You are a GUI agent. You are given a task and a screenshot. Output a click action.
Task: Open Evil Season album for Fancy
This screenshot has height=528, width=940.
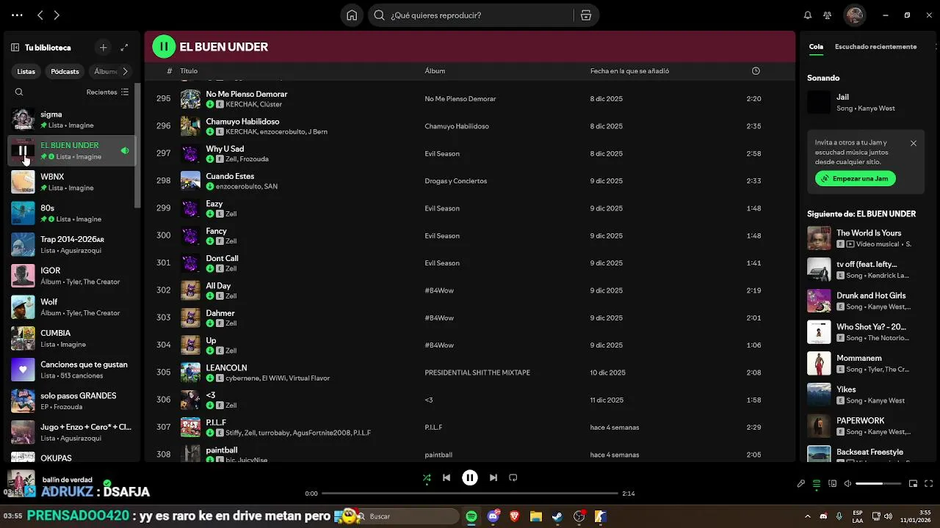pos(442,236)
